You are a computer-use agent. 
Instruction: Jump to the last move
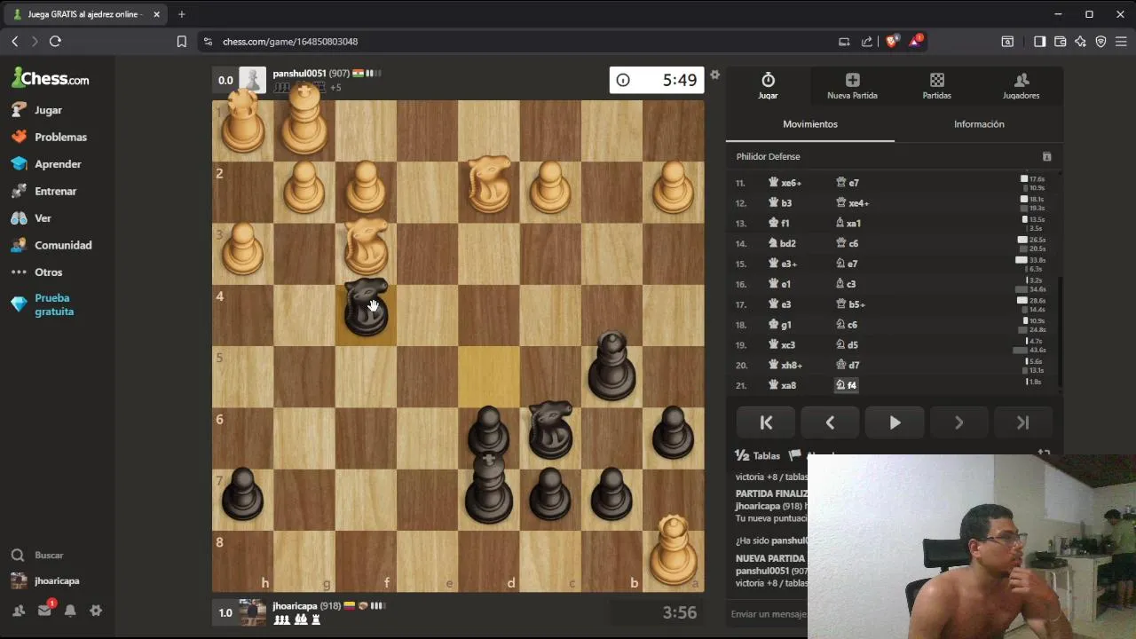click(x=1022, y=423)
